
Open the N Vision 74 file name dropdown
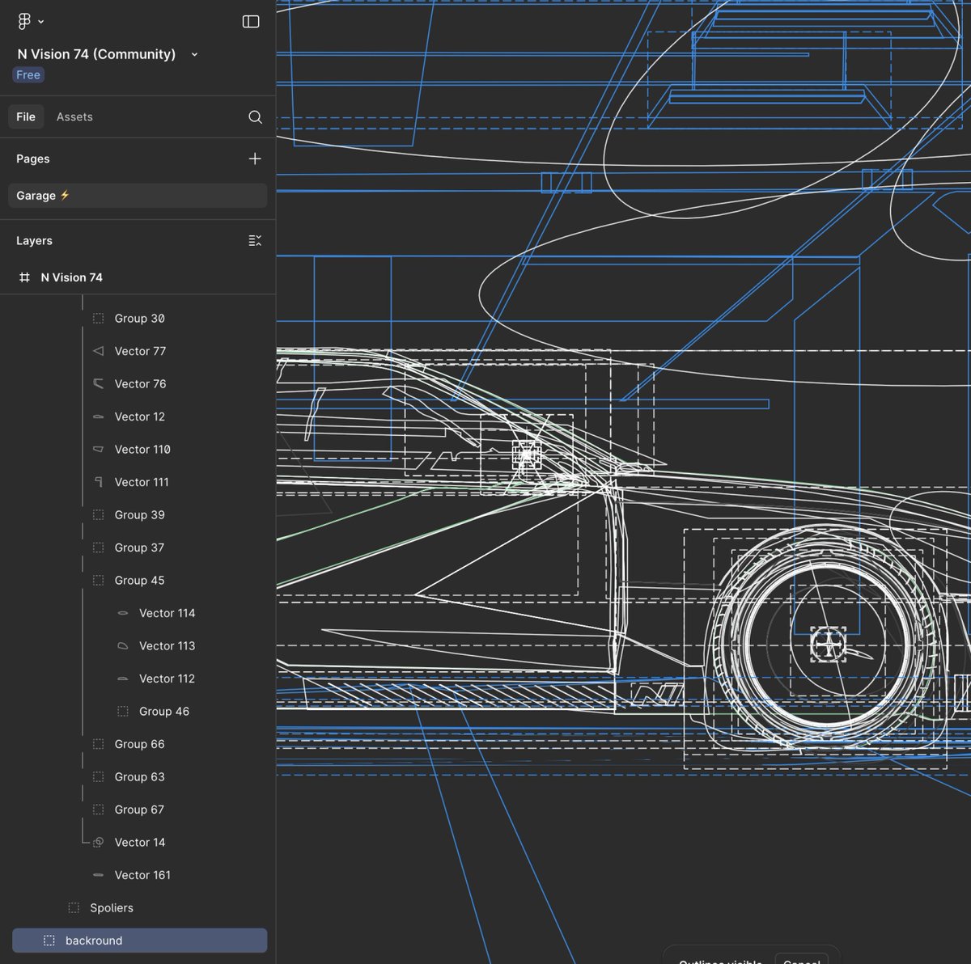point(194,54)
